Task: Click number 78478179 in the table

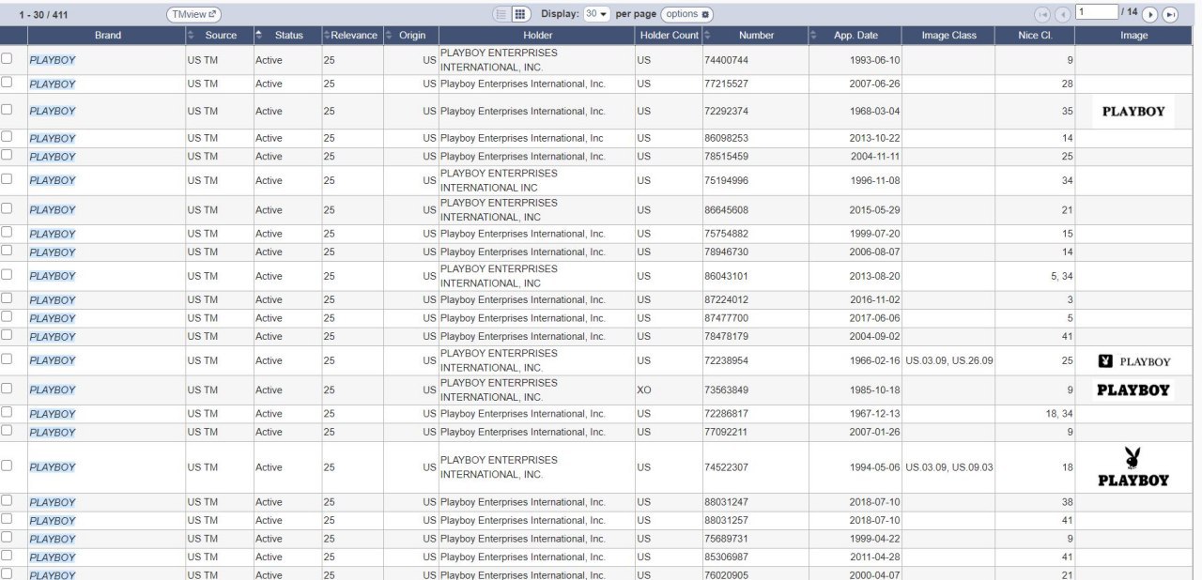Action: [x=726, y=336]
